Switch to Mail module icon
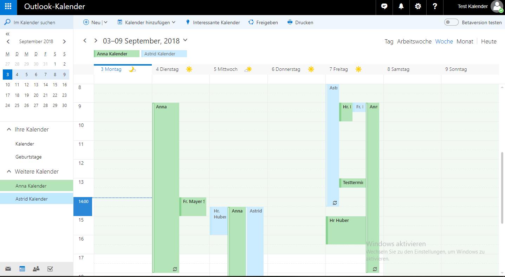This screenshot has width=505, height=277. [x=8, y=269]
